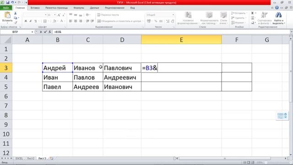
Task: Align text left icon
Action: [71, 21]
